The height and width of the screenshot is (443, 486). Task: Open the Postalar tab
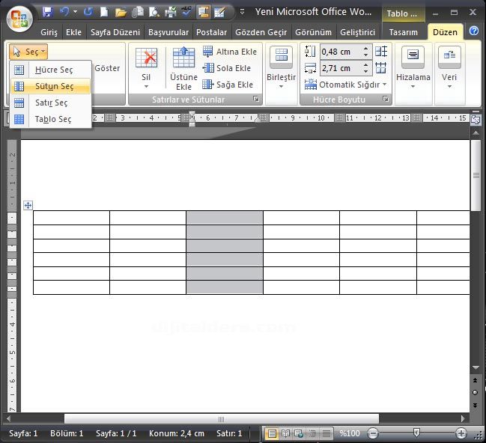coord(211,32)
